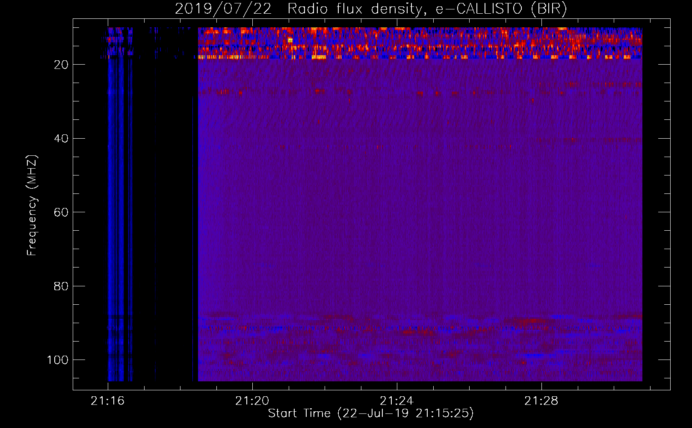
Task: Click the "40" frequency tick label
Action: click(x=61, y=138)
